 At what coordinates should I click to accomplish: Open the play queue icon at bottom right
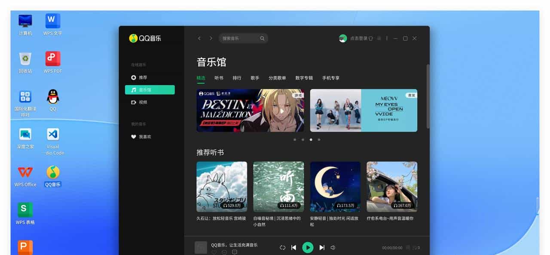point(414,247)
